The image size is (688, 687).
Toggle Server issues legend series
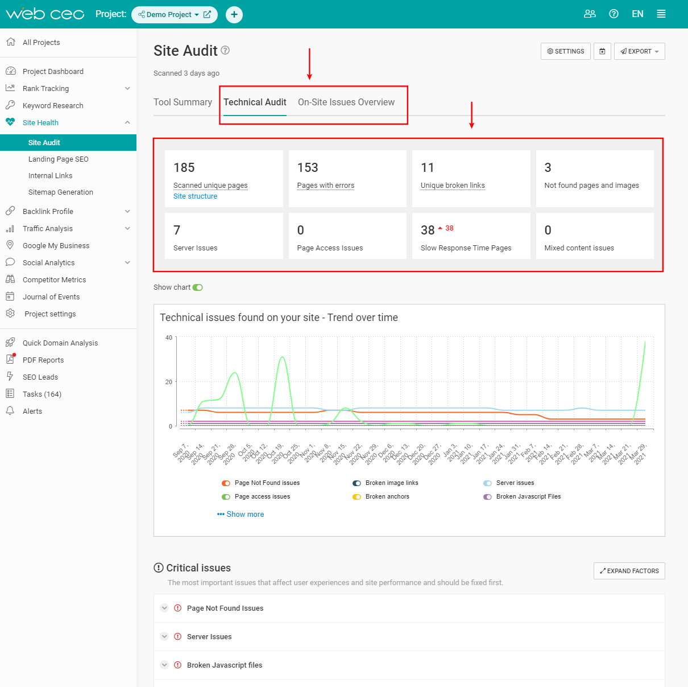coord(487,483)
